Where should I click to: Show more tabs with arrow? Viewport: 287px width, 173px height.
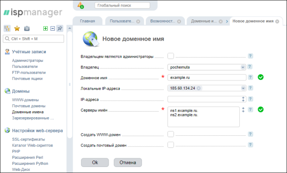[227, 21]
